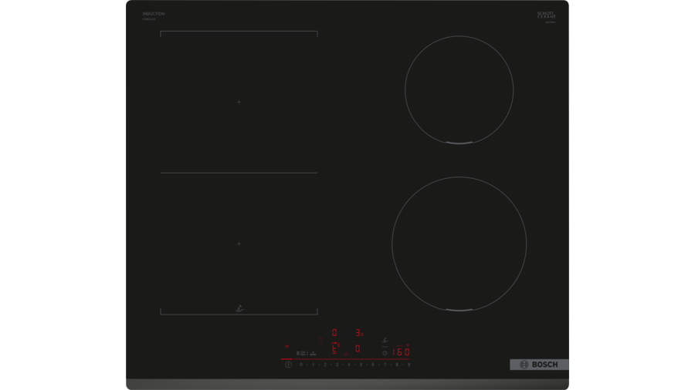Select the bottom-right large cooking zone
The height and width of the screenshot is (390, 695).
459,244
